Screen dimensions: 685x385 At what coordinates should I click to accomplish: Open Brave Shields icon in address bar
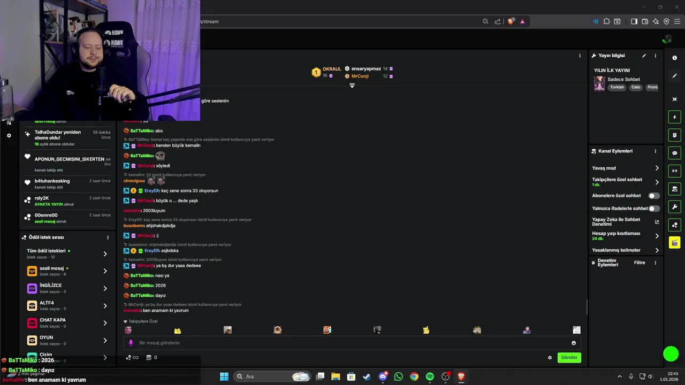click(511, 21)
